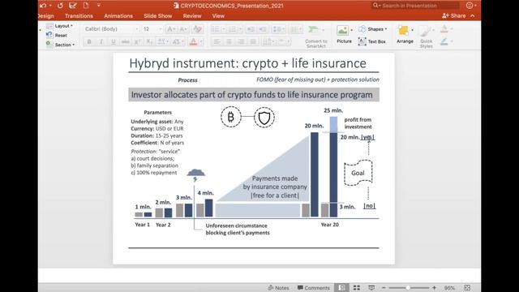Increase font size with larger A icon
Viewport: 519px width, 292px height.
171,29
